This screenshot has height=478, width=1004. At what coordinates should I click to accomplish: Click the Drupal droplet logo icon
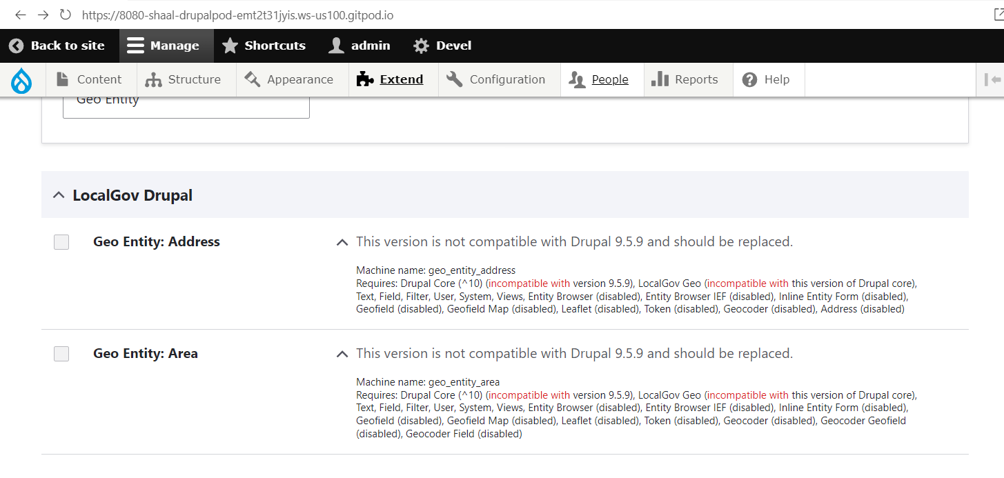point(21,80)
